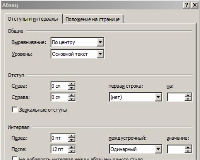Click the первая строка label
The height and width of the screenshot is (160, 200).
(126, 86)
